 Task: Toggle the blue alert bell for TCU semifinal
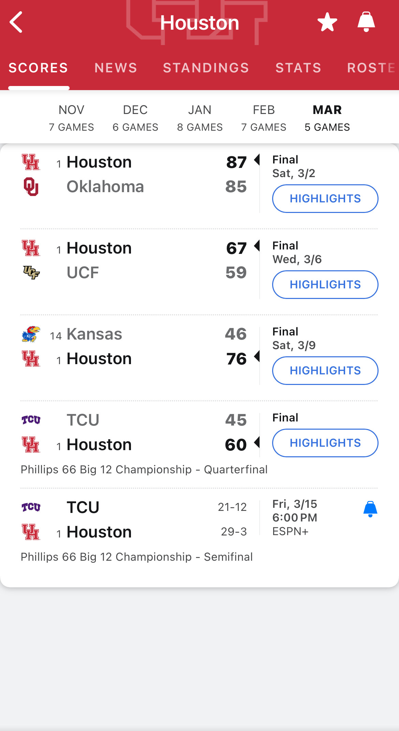[x=370, y=509]
